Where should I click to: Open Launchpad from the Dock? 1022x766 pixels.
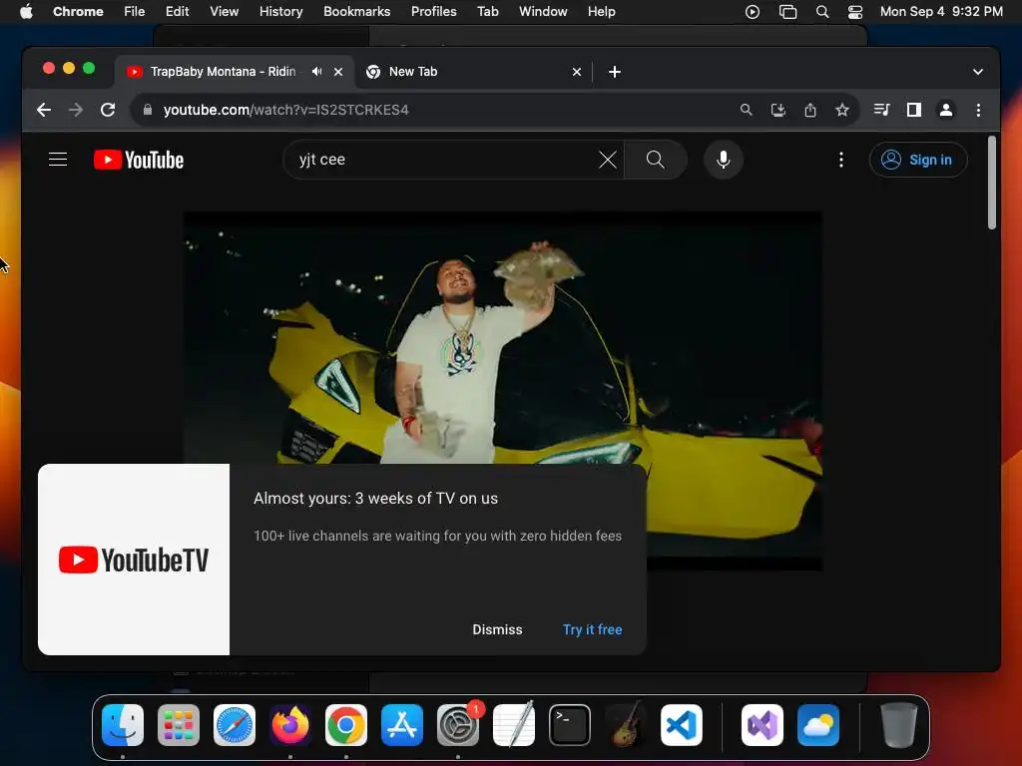point(179,725)
